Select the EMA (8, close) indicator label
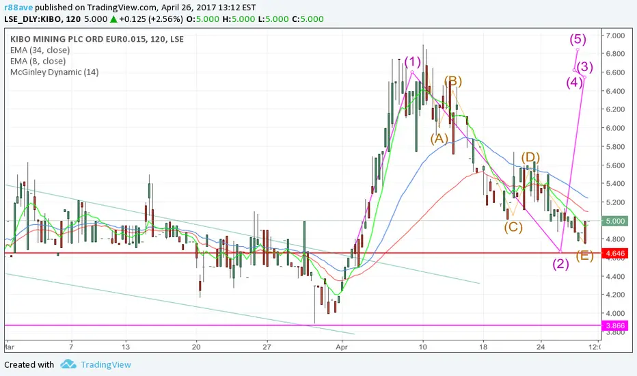Screen dimensions: 637x376 [38, 61]
